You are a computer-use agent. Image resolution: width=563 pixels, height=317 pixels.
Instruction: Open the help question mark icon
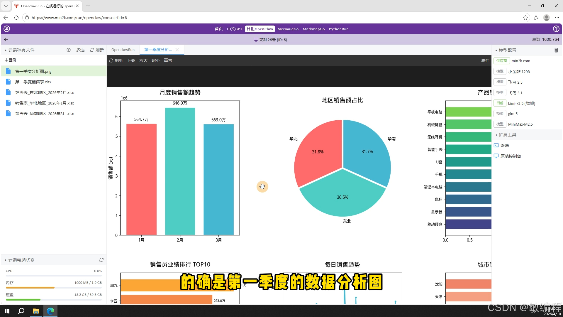[556, 29]
